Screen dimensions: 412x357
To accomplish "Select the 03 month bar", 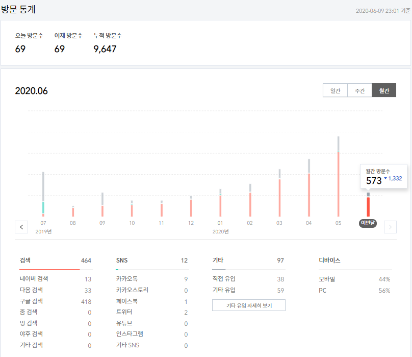I will click(x=279, y=193).
